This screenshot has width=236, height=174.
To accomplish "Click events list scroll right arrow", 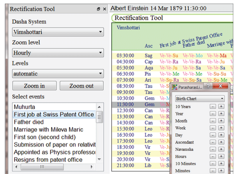I will tap(92, 167).
